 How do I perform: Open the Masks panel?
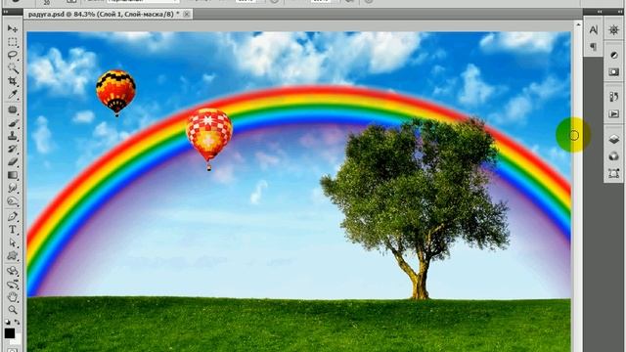[614, 72]
